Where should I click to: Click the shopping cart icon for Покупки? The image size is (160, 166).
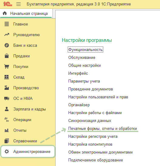[x=7, y=66]
